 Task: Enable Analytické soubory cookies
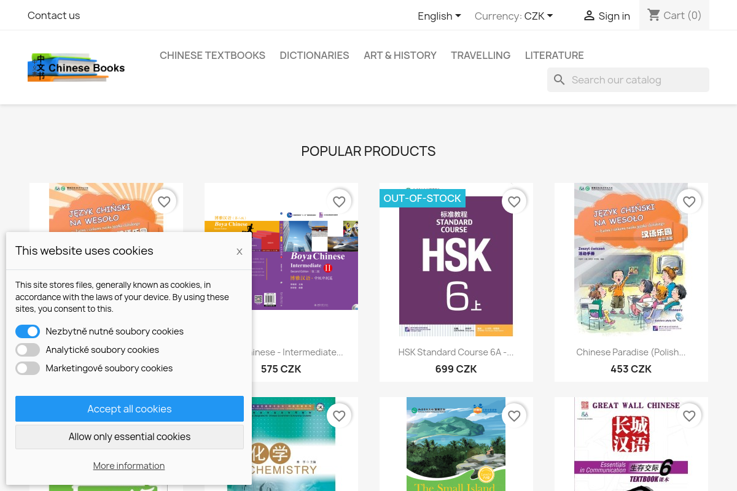28,350
